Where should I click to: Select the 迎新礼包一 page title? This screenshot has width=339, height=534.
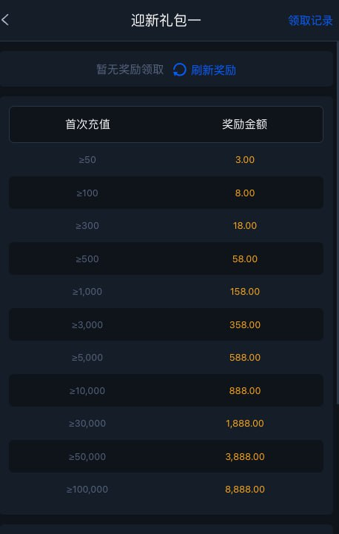coord(166,21)
